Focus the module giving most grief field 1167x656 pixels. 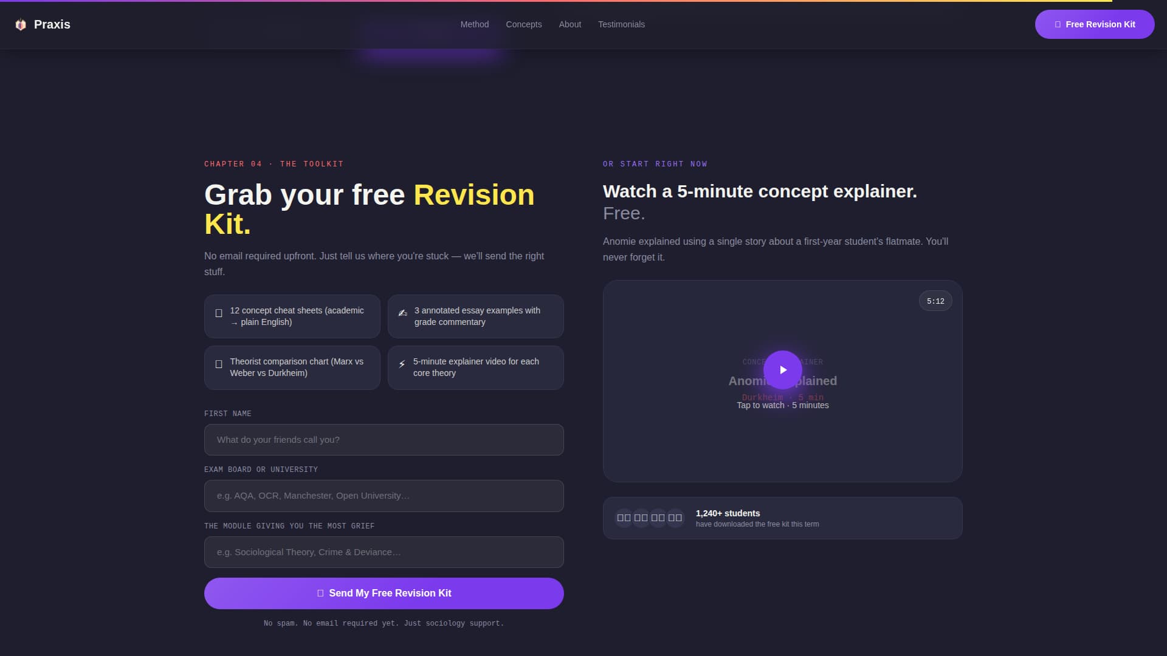(x=384, y=552)
